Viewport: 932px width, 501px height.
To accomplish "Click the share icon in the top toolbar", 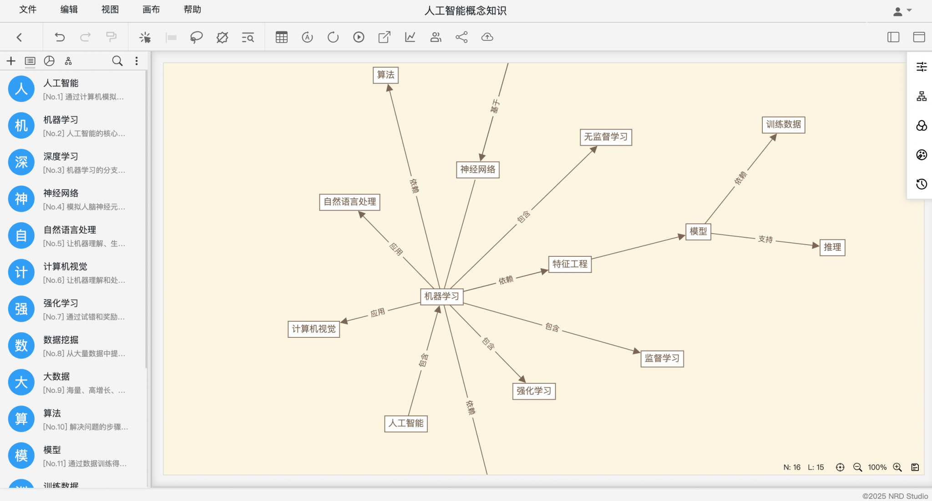I will (461, 37).
